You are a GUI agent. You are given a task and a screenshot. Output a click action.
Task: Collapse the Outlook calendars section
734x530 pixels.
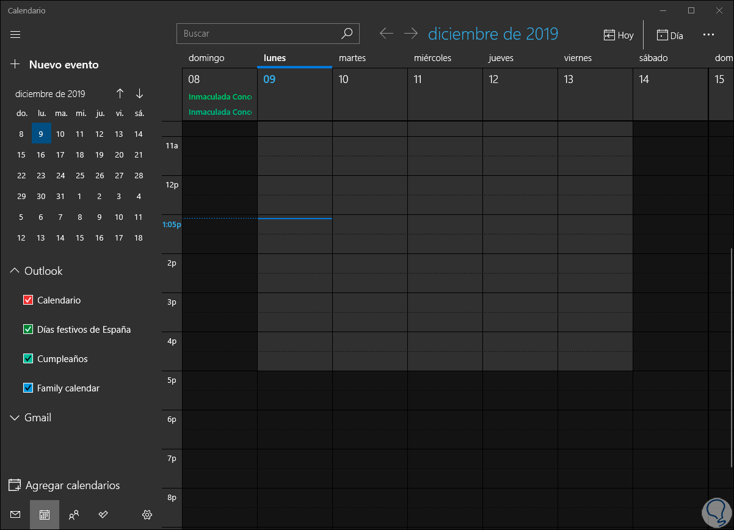[15, 270]
